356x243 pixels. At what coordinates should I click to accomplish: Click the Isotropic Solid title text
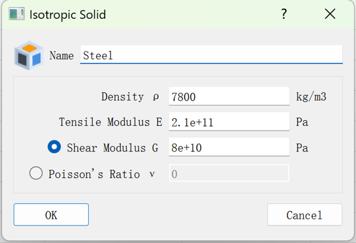pyautogui.click(x=68, y=15)
